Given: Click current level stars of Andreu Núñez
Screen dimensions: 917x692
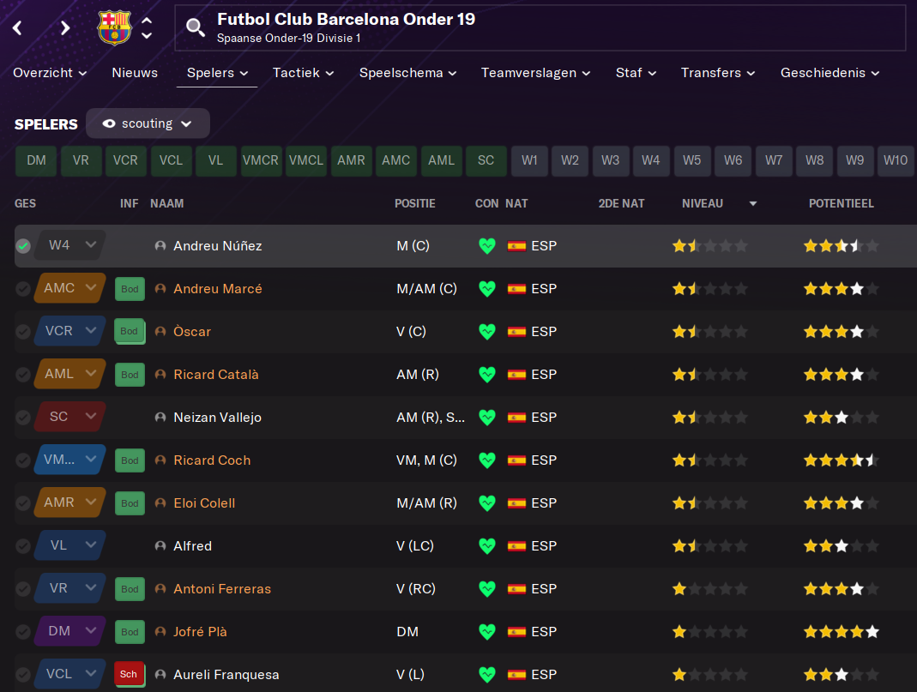Looking at the screenshot, I should click(x=710, y=246).
